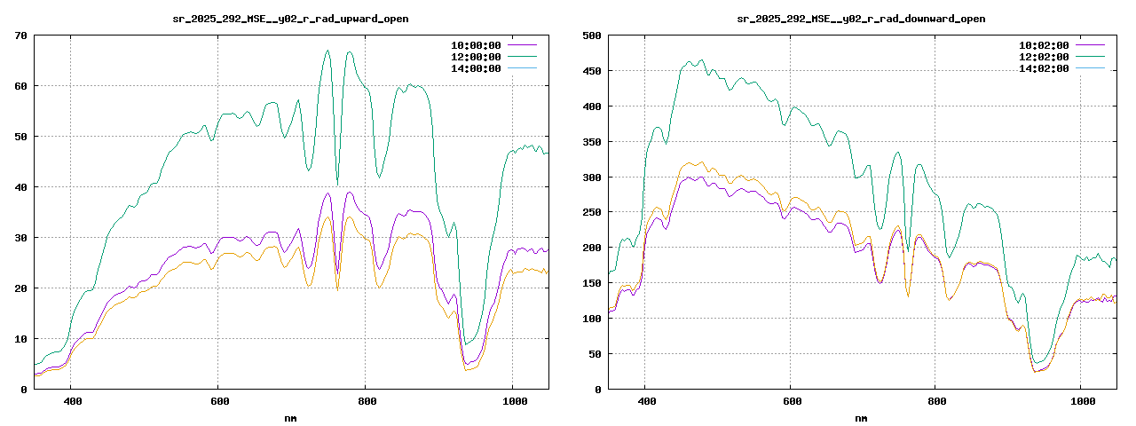Click green line sample beside 14:02:00

1091,67
